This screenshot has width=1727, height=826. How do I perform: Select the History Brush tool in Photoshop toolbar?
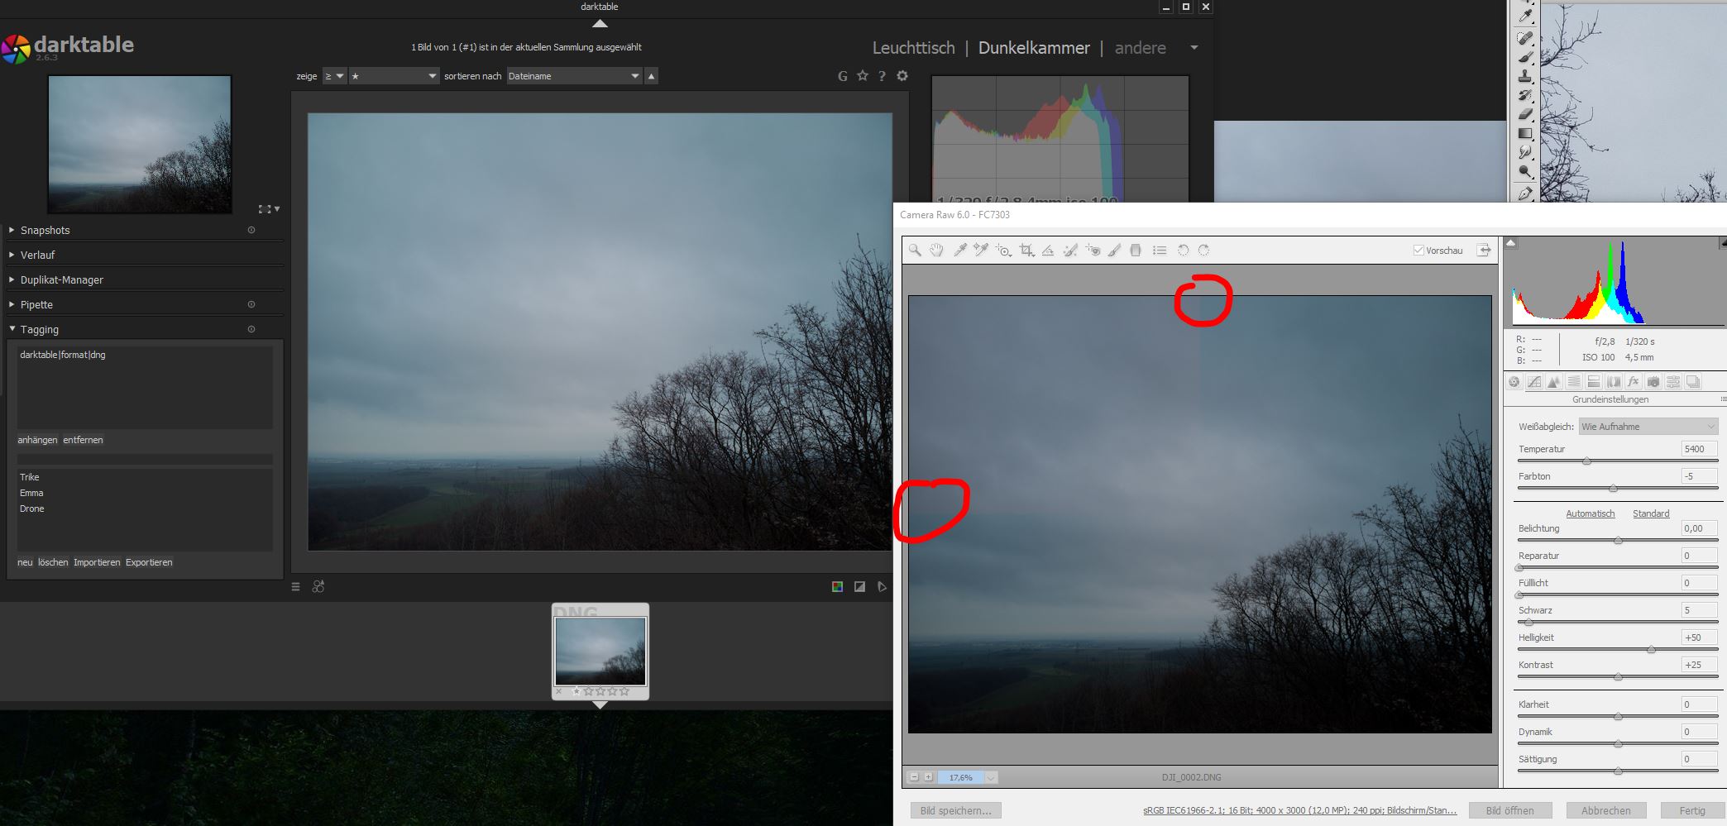click(x=1525, y=95)
